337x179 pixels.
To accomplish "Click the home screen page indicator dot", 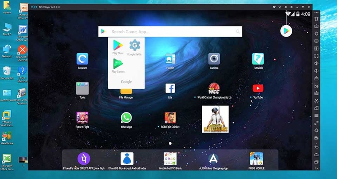I will [x=170, y=143].
